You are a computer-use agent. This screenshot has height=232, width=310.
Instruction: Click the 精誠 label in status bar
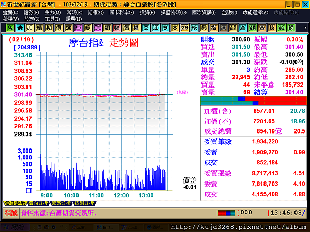(11, 213)
